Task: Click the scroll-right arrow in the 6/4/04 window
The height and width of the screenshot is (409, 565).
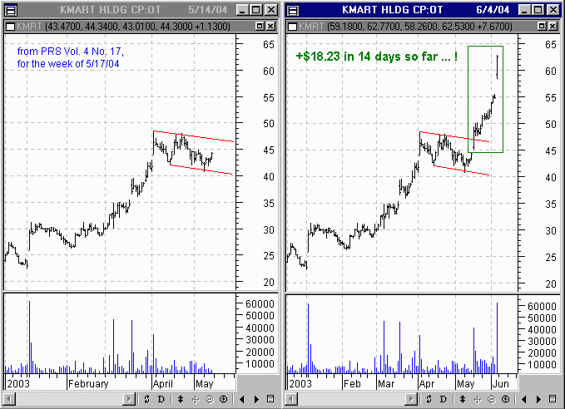Action: pyautogui.click(x=411, y=399)
